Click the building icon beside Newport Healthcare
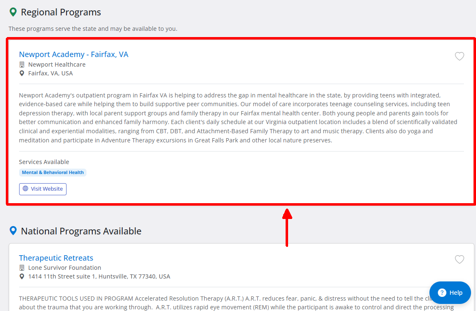 click(22, 65)
